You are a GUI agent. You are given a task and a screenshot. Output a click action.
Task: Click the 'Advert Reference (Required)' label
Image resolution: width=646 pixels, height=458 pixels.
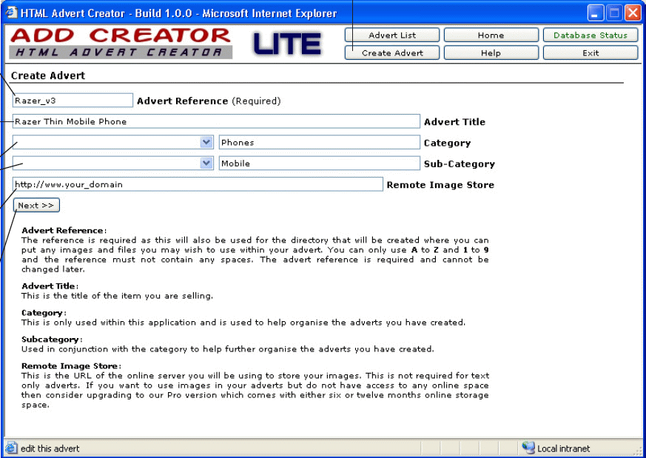[209, 101]
